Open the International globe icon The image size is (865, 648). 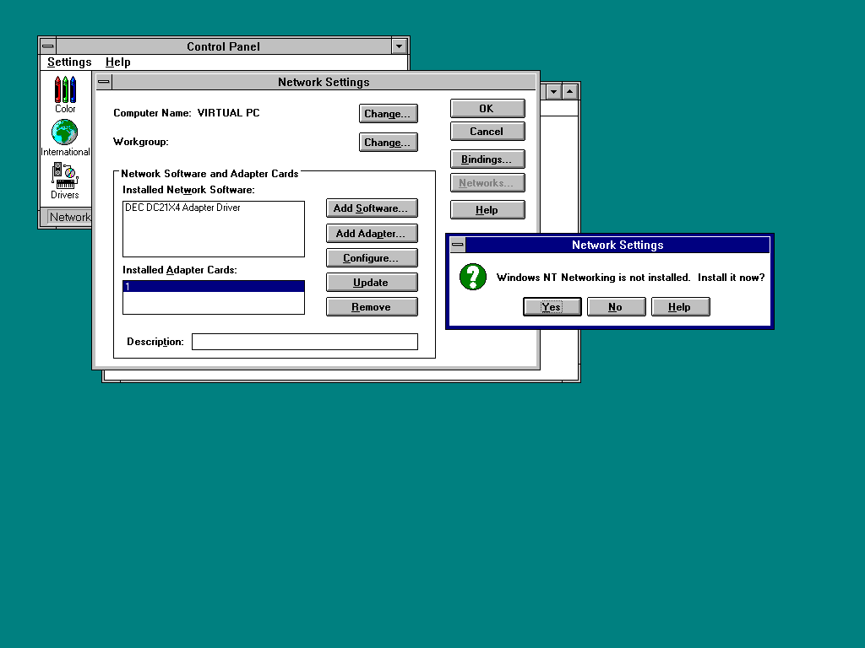point(64,132)
